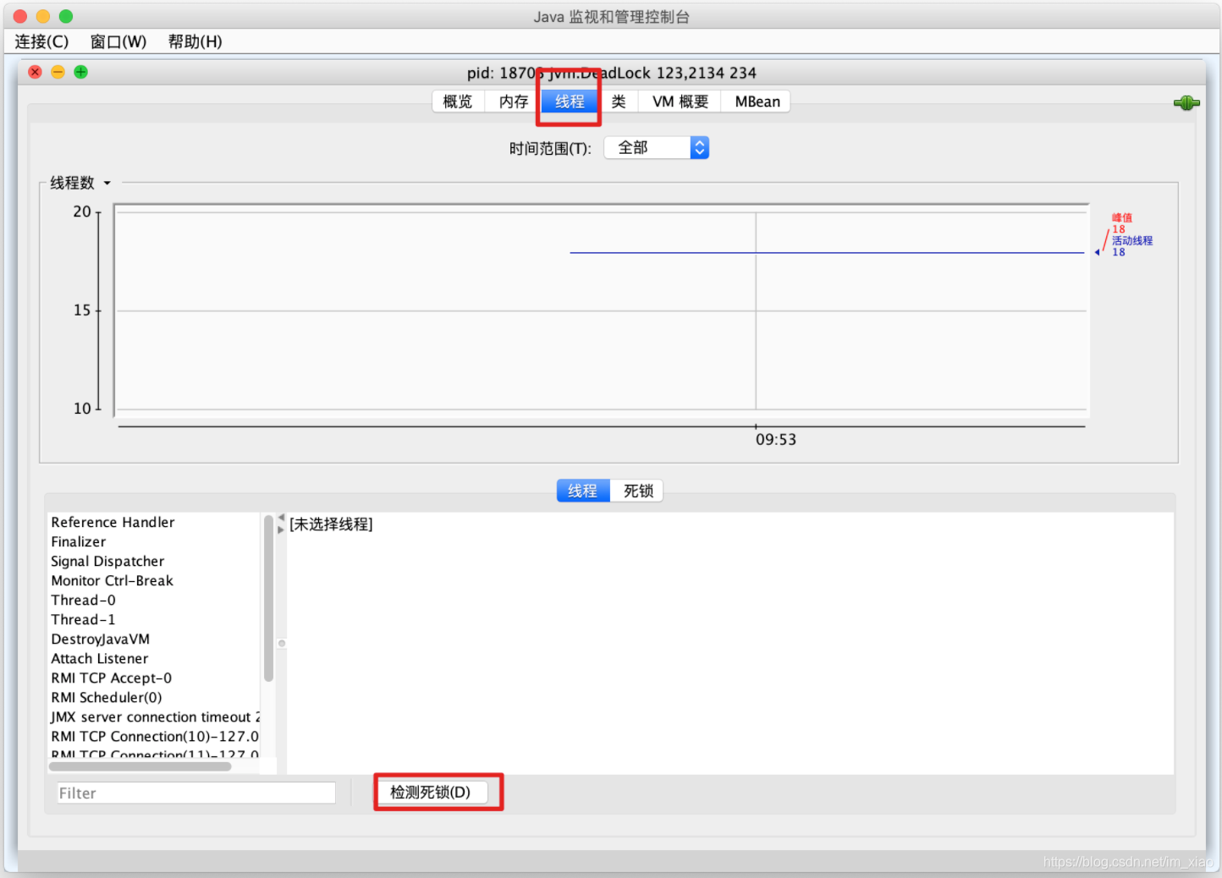Image resolution: width=1222 pixels, height=878 pixels.
Task: Click the 检测死锁(D) button
Action: pyautogui.click(x=431, y=793)
